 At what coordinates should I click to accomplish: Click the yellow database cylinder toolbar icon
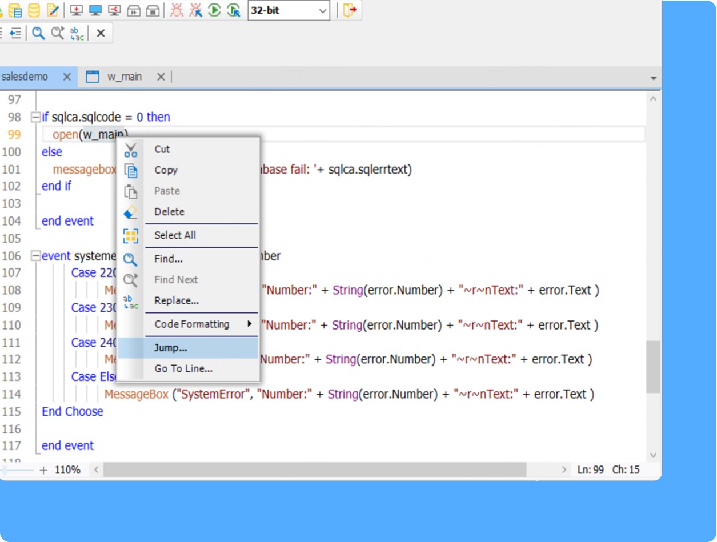(34, 10)
